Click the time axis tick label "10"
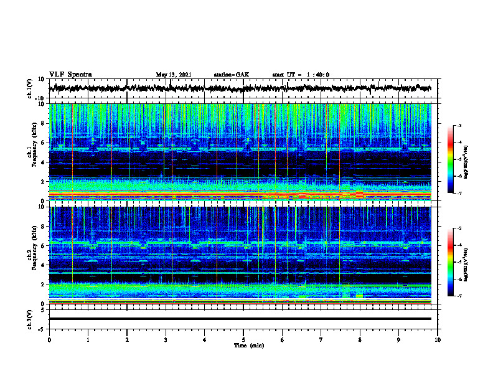Image resolution: width=493 pixels, height=381 pixels. (438, 340)
